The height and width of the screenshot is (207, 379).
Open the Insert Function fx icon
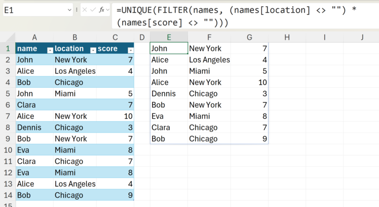pyautogui.click(x=102, y=10)
